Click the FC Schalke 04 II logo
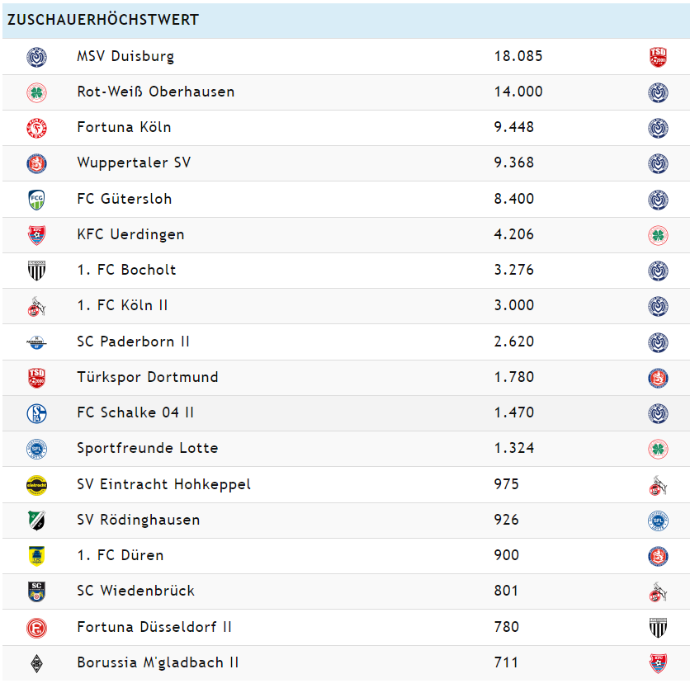This screenshot has height=688, width=690. point(36,413)
